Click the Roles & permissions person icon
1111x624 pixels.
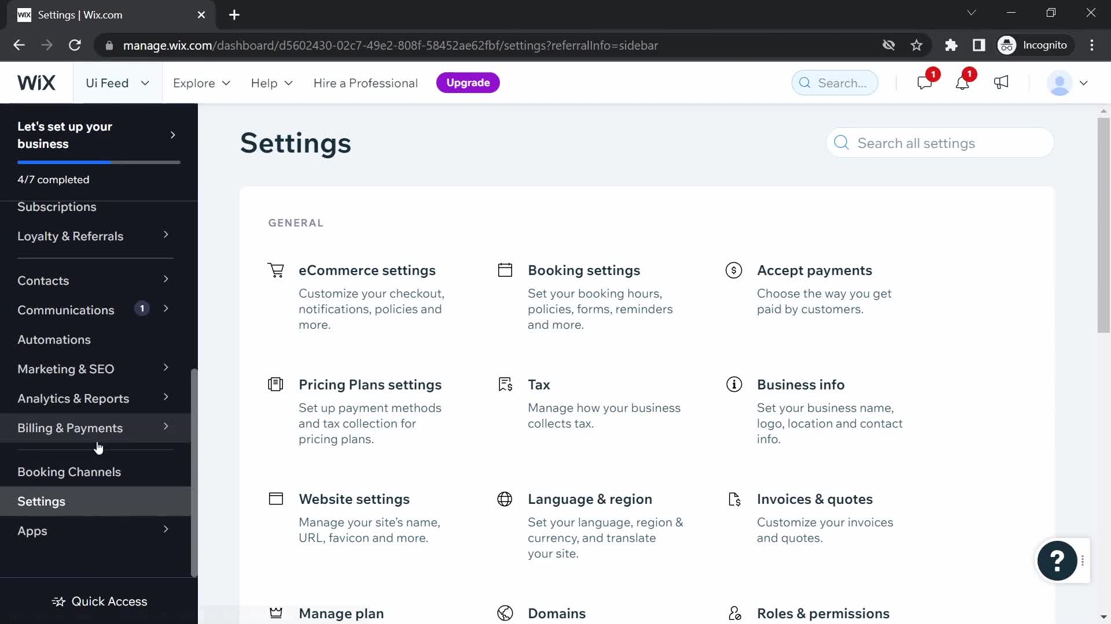coord(734,613)
